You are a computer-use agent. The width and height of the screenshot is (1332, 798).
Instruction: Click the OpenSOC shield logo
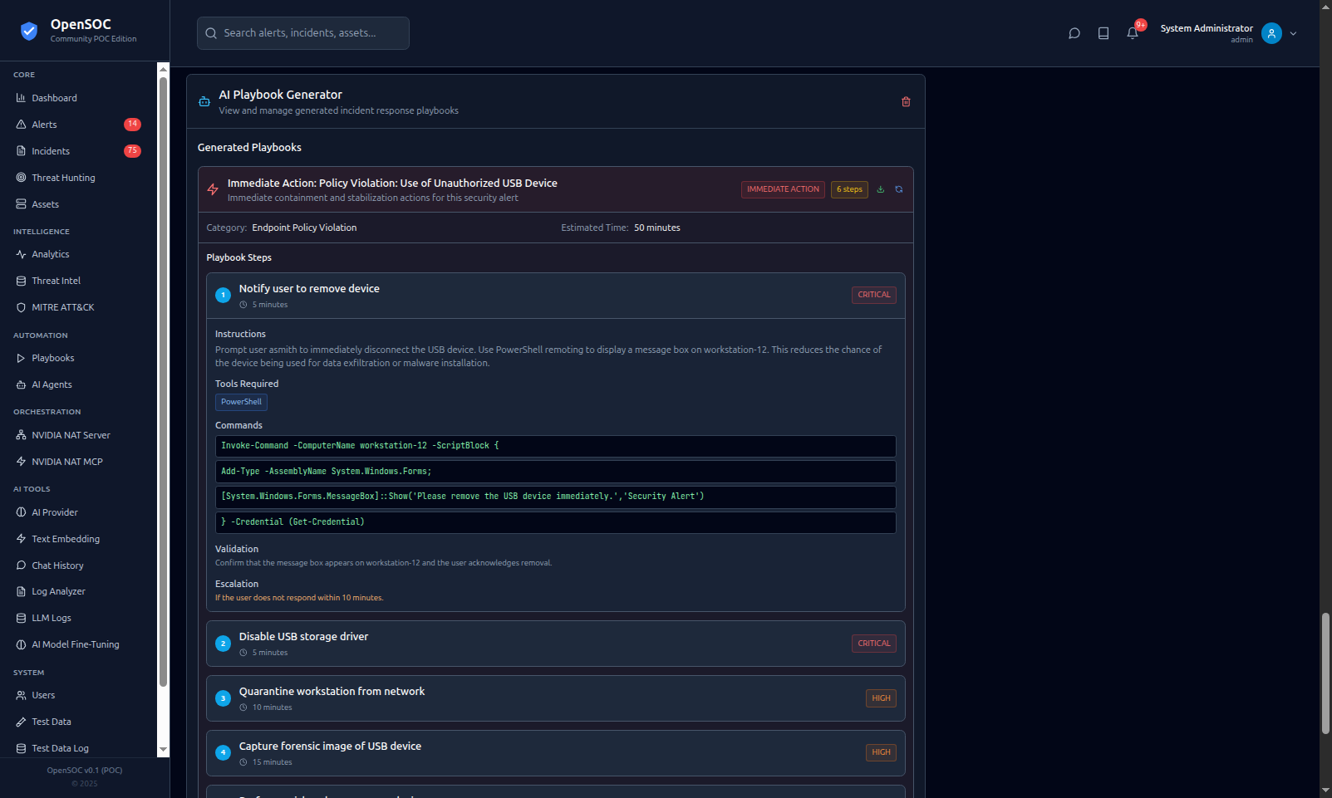29,31
